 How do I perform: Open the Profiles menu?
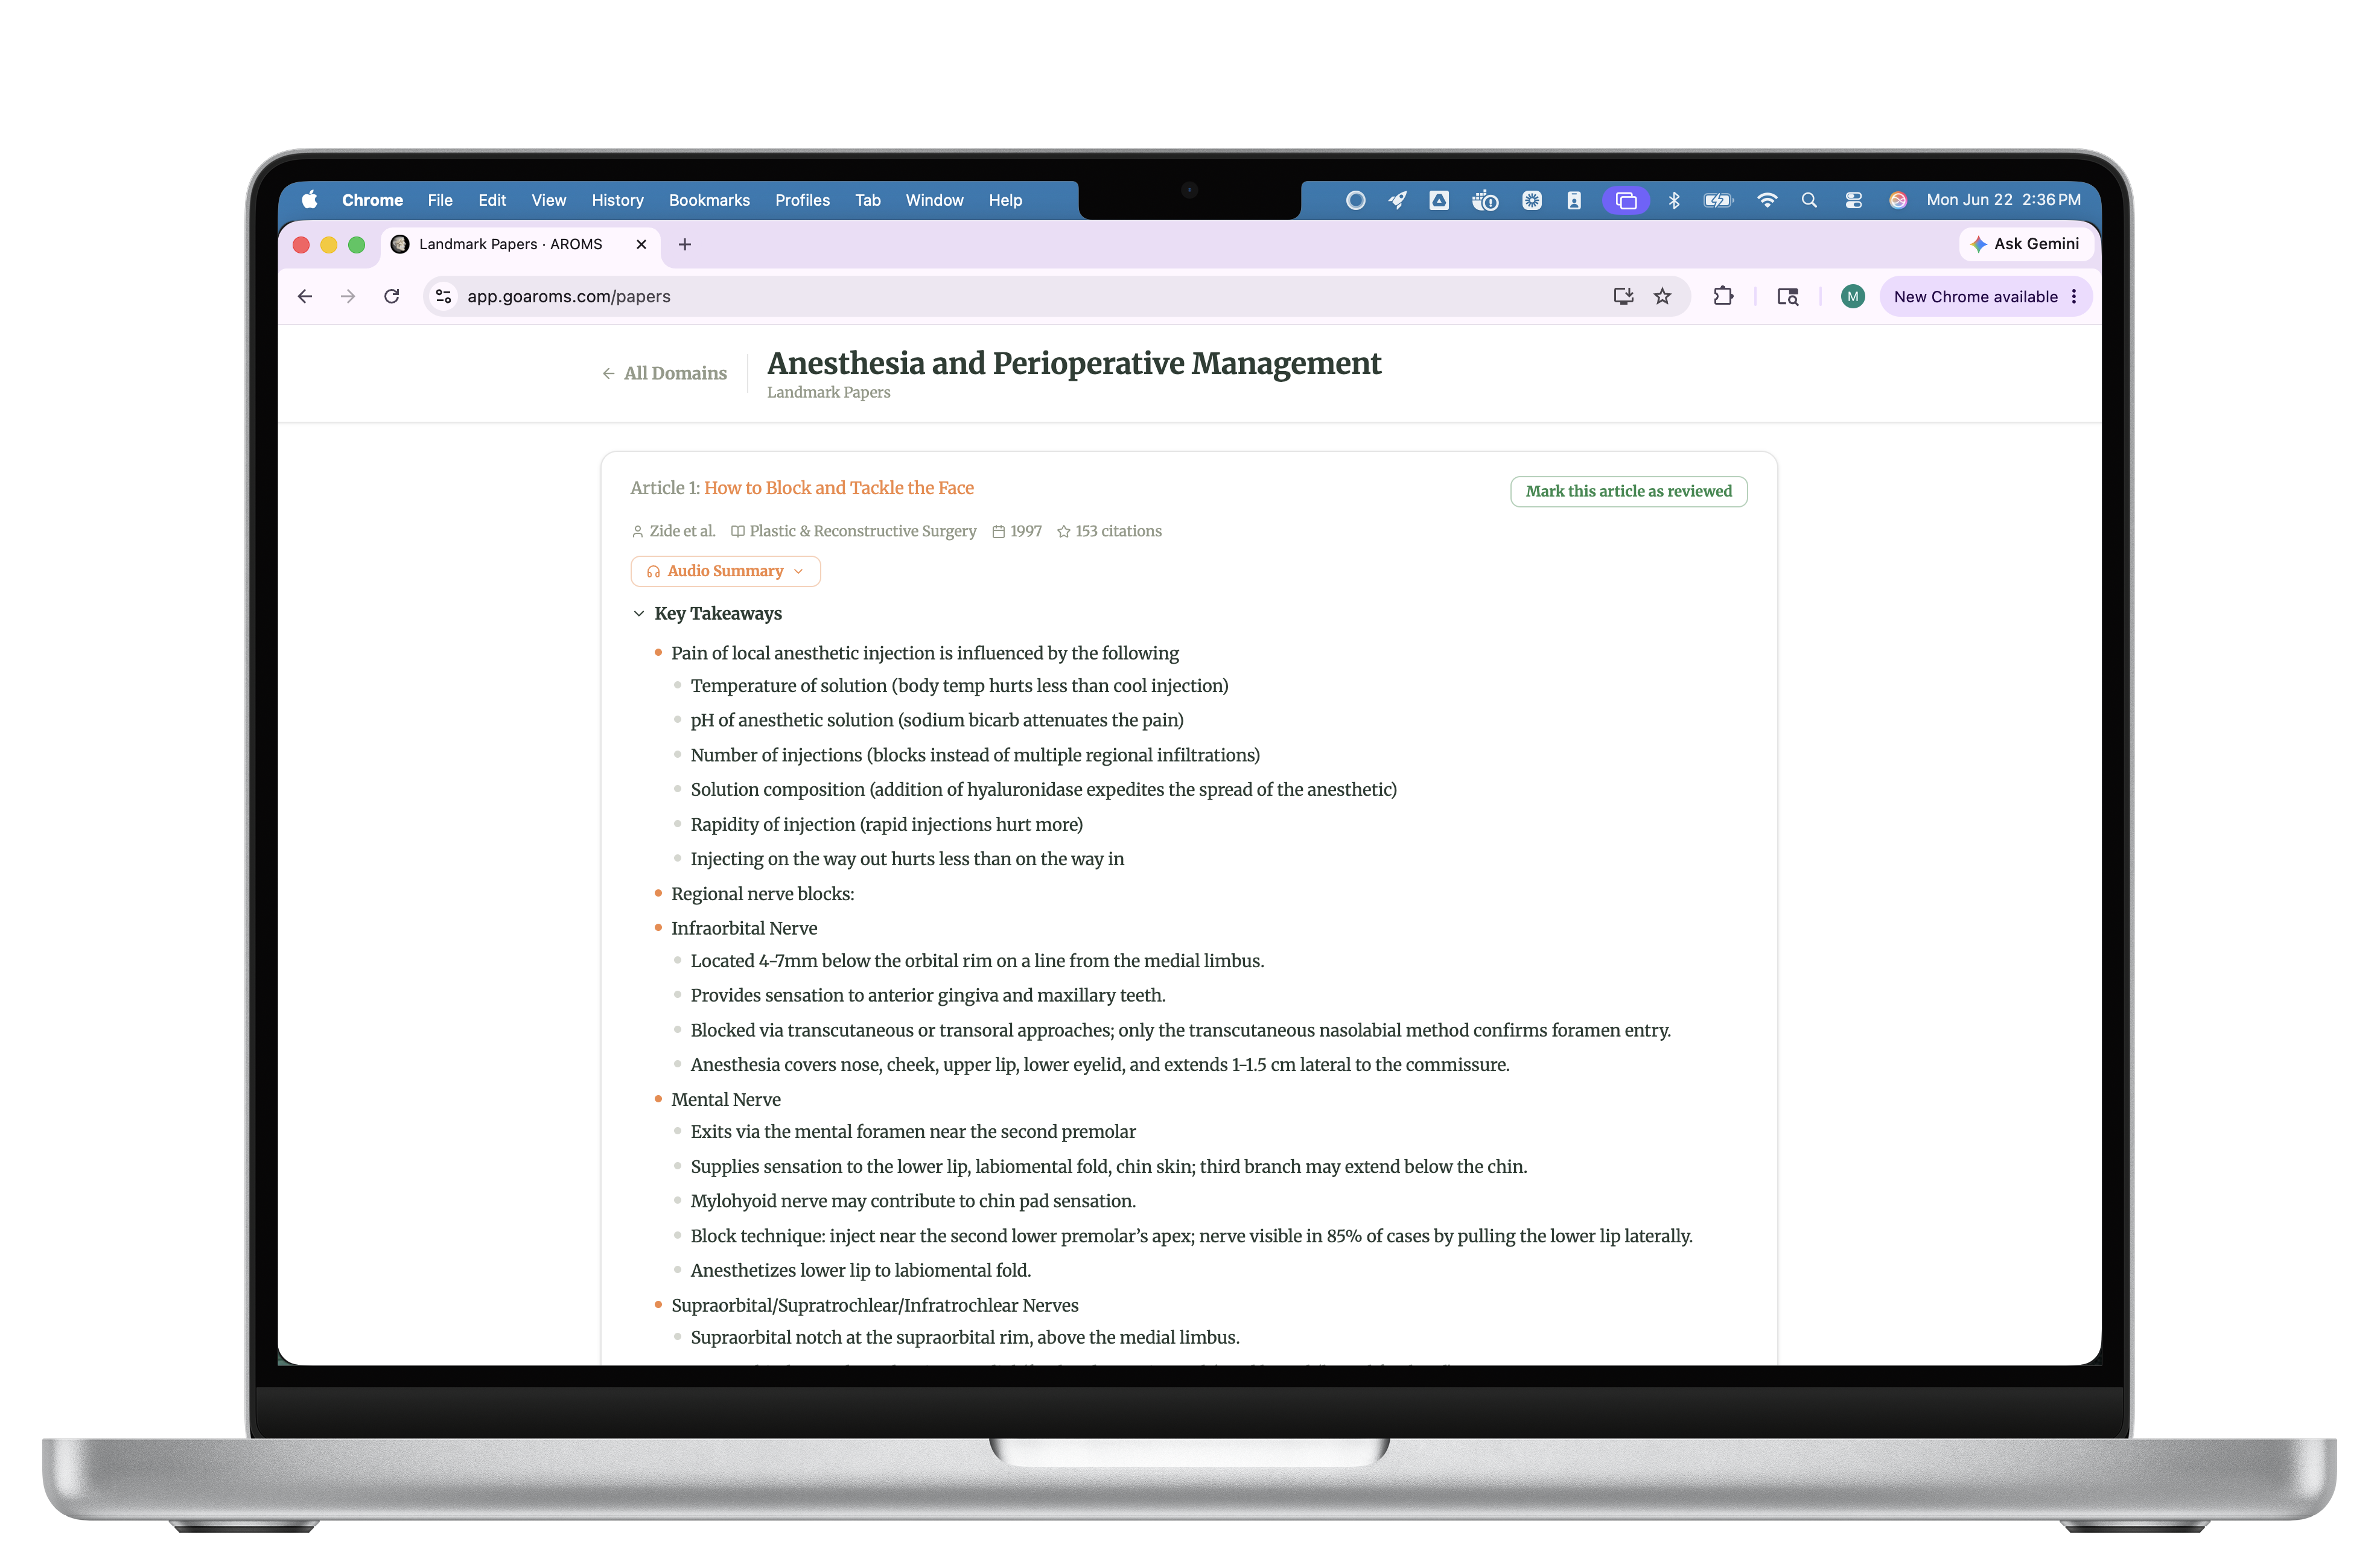[x=802, y=200]
